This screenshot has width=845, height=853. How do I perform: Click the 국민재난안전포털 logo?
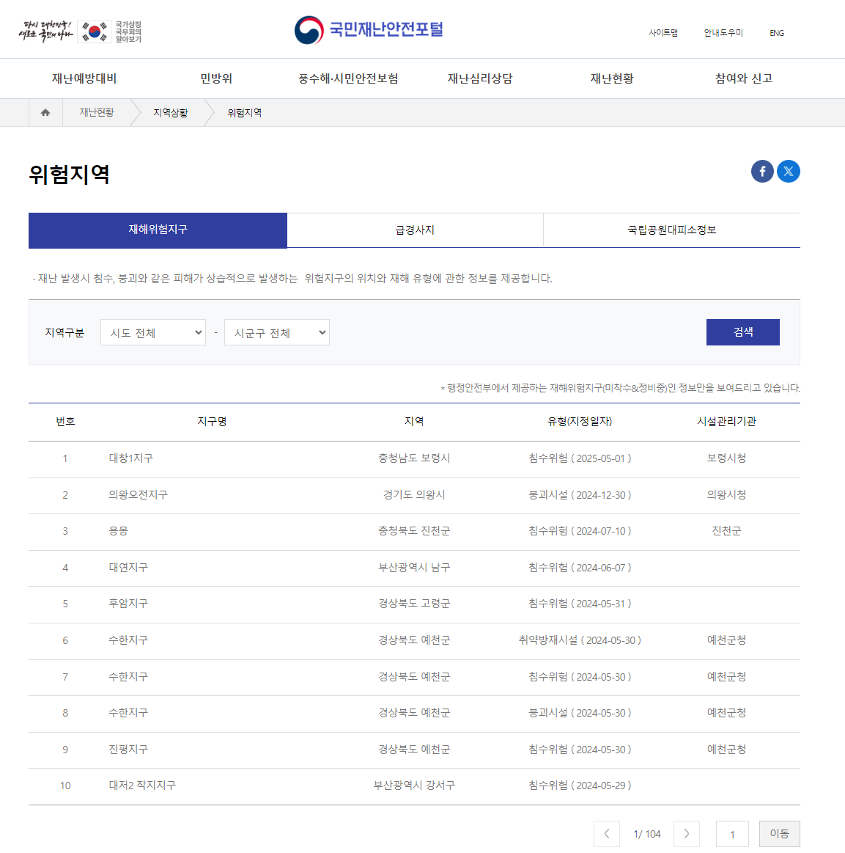coord(369,30)
